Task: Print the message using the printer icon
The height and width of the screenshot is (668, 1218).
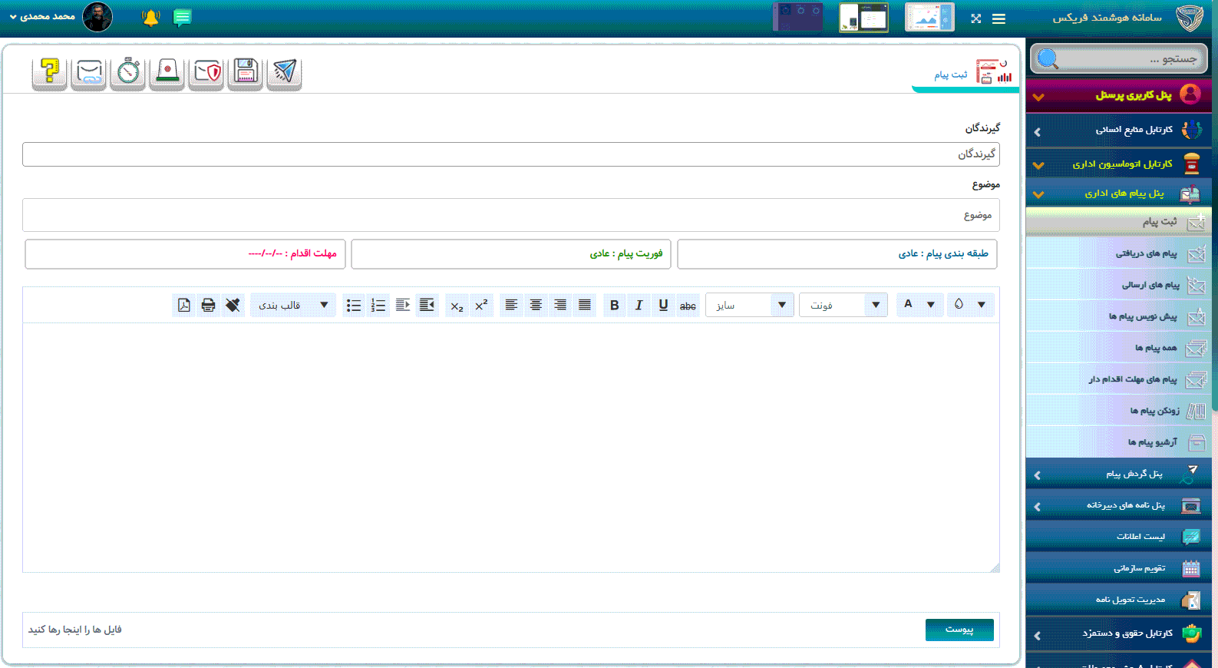Action: [208, 306]
